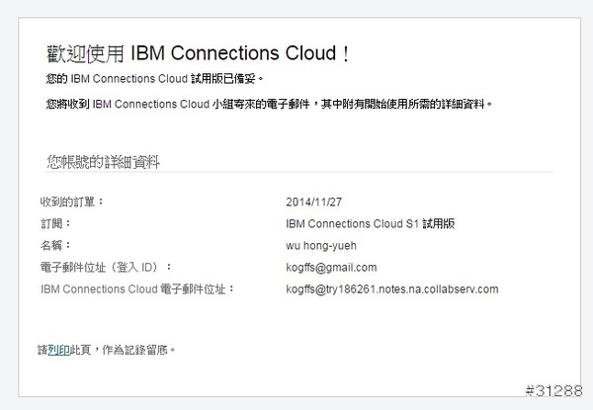
Task: Click the 列印 print link
Action: [55, 349]
